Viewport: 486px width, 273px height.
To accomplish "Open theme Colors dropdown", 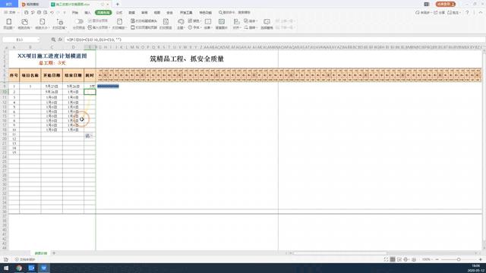I will click(x=194, y=20).
